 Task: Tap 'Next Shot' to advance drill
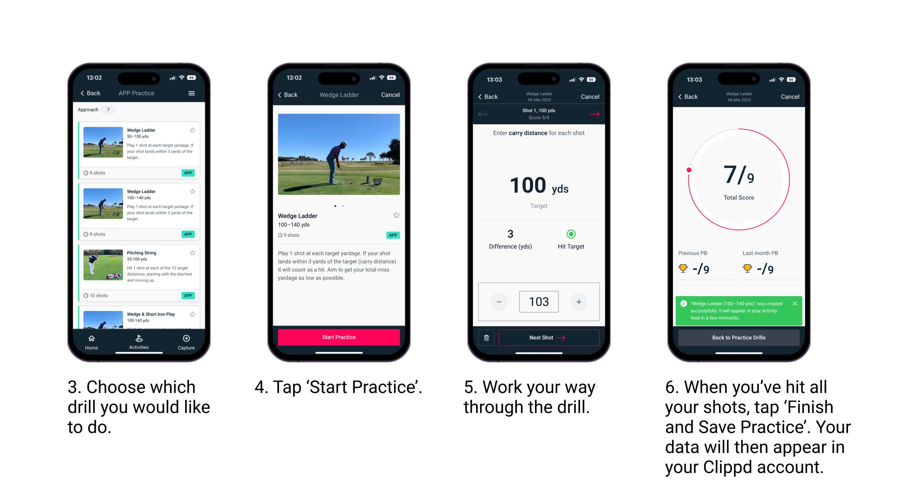547,337
